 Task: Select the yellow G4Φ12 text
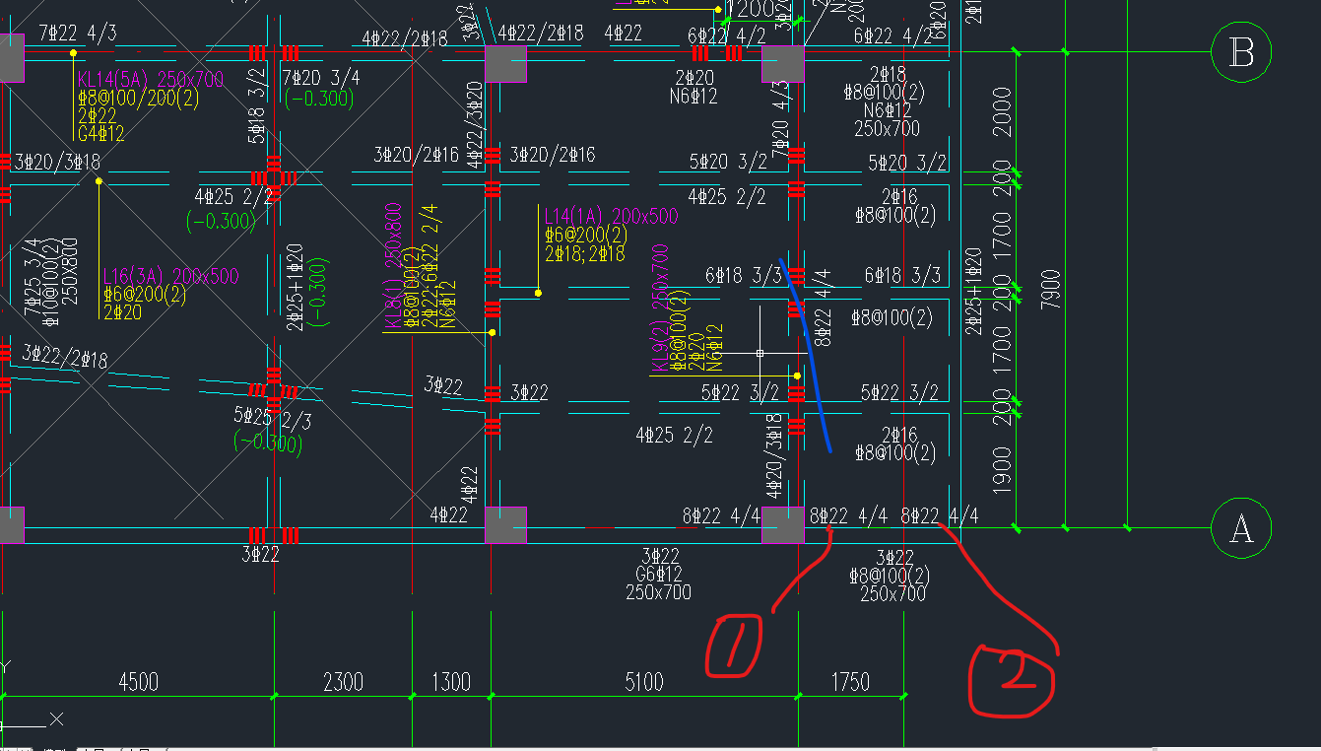click(100, 133)
